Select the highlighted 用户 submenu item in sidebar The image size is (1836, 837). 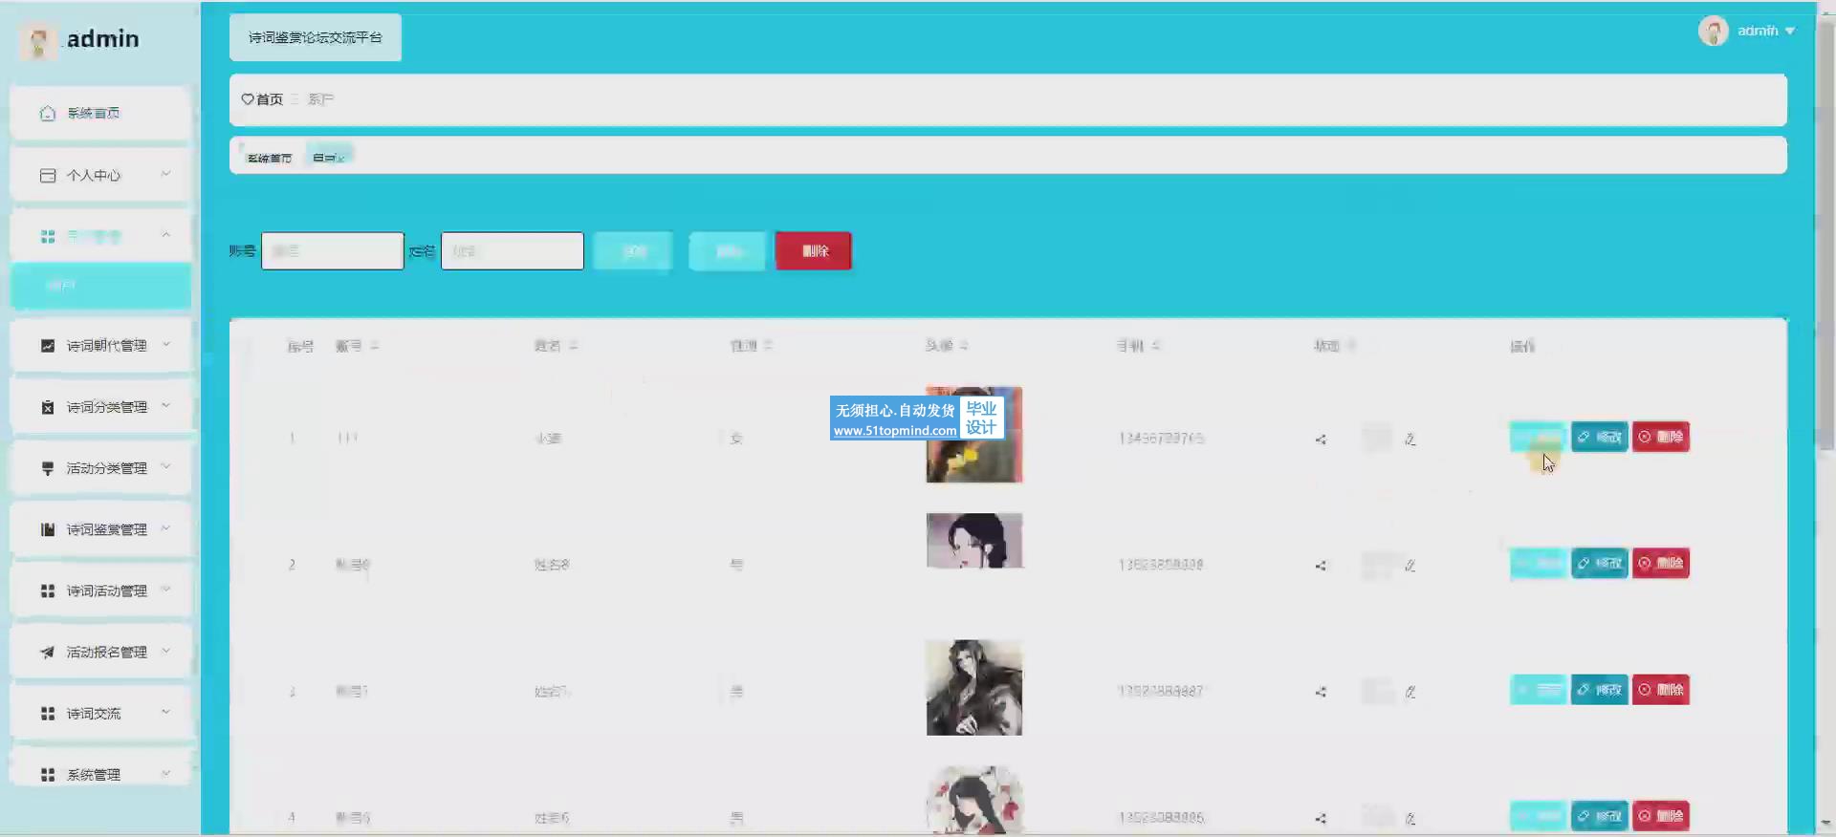coord(100,286)
